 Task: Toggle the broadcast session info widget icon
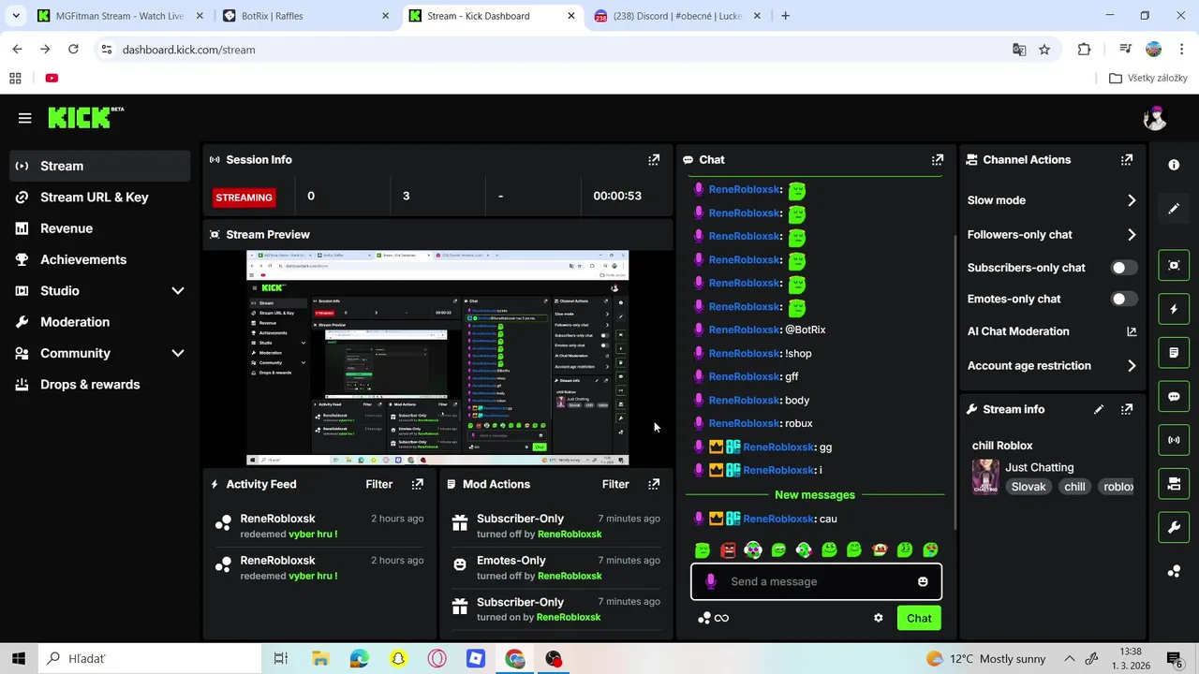click(x=1174, y=440)
